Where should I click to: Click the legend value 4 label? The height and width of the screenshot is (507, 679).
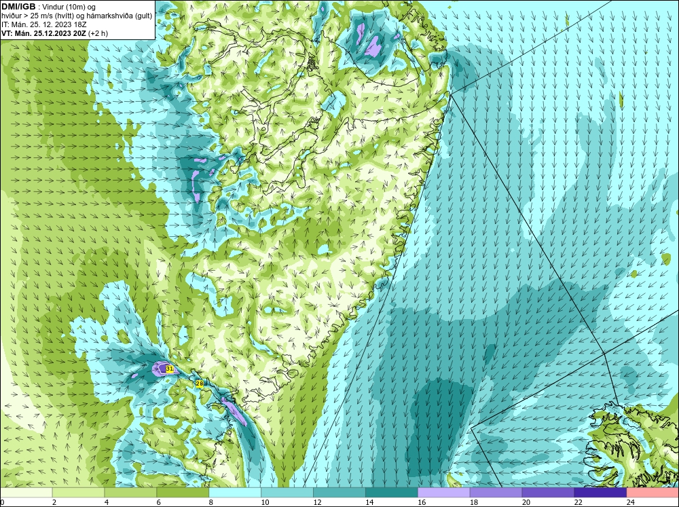tap(107, 502)
